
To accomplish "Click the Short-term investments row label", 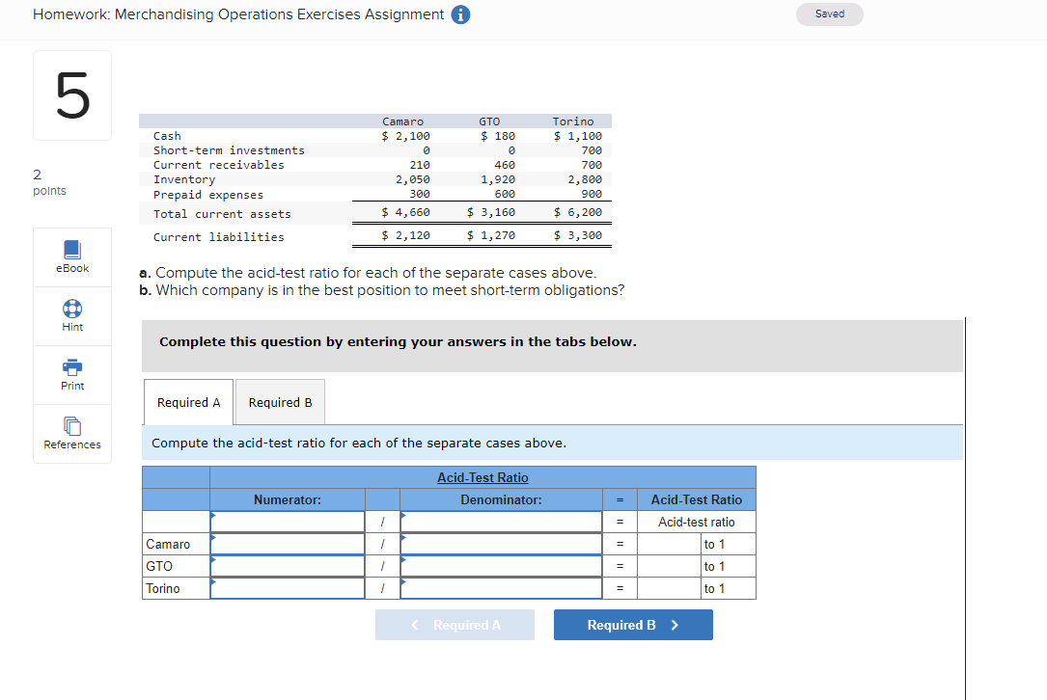I will pyautogui.click(x=229, y=150).
